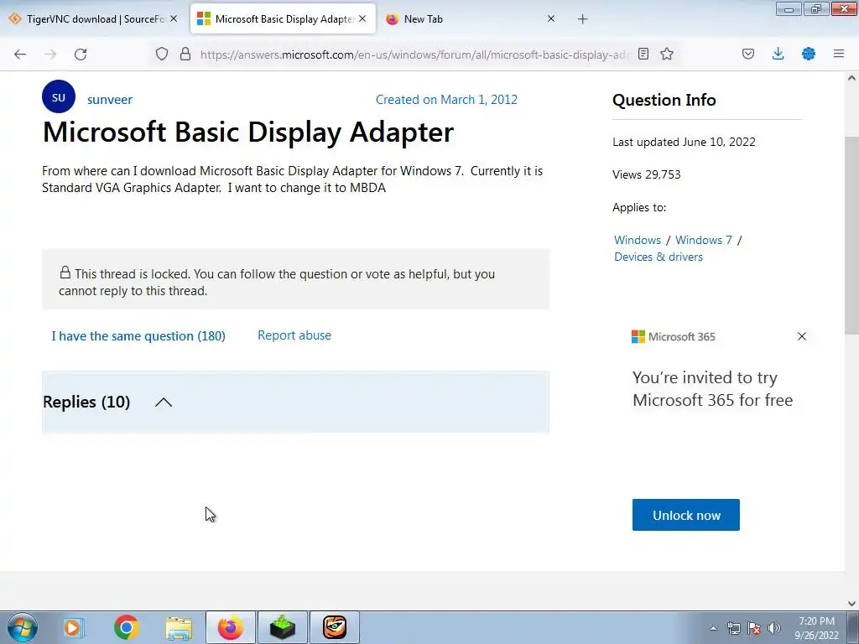Click the Unlock now button

tap(686, 515)
